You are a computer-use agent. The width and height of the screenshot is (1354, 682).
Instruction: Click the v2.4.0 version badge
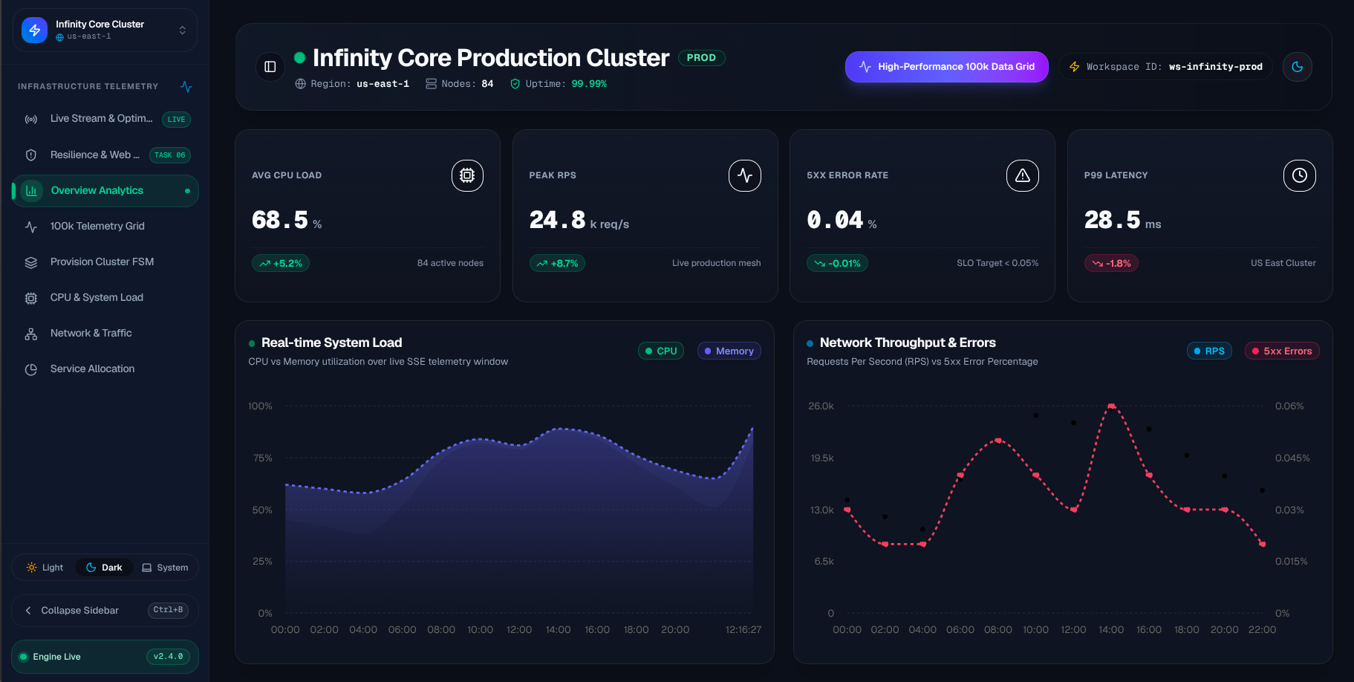pos(168,657)
